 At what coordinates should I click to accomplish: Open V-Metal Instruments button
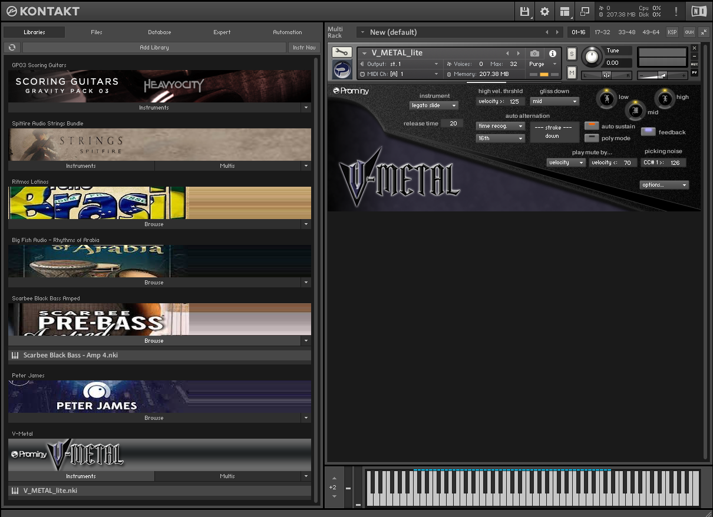81,476
